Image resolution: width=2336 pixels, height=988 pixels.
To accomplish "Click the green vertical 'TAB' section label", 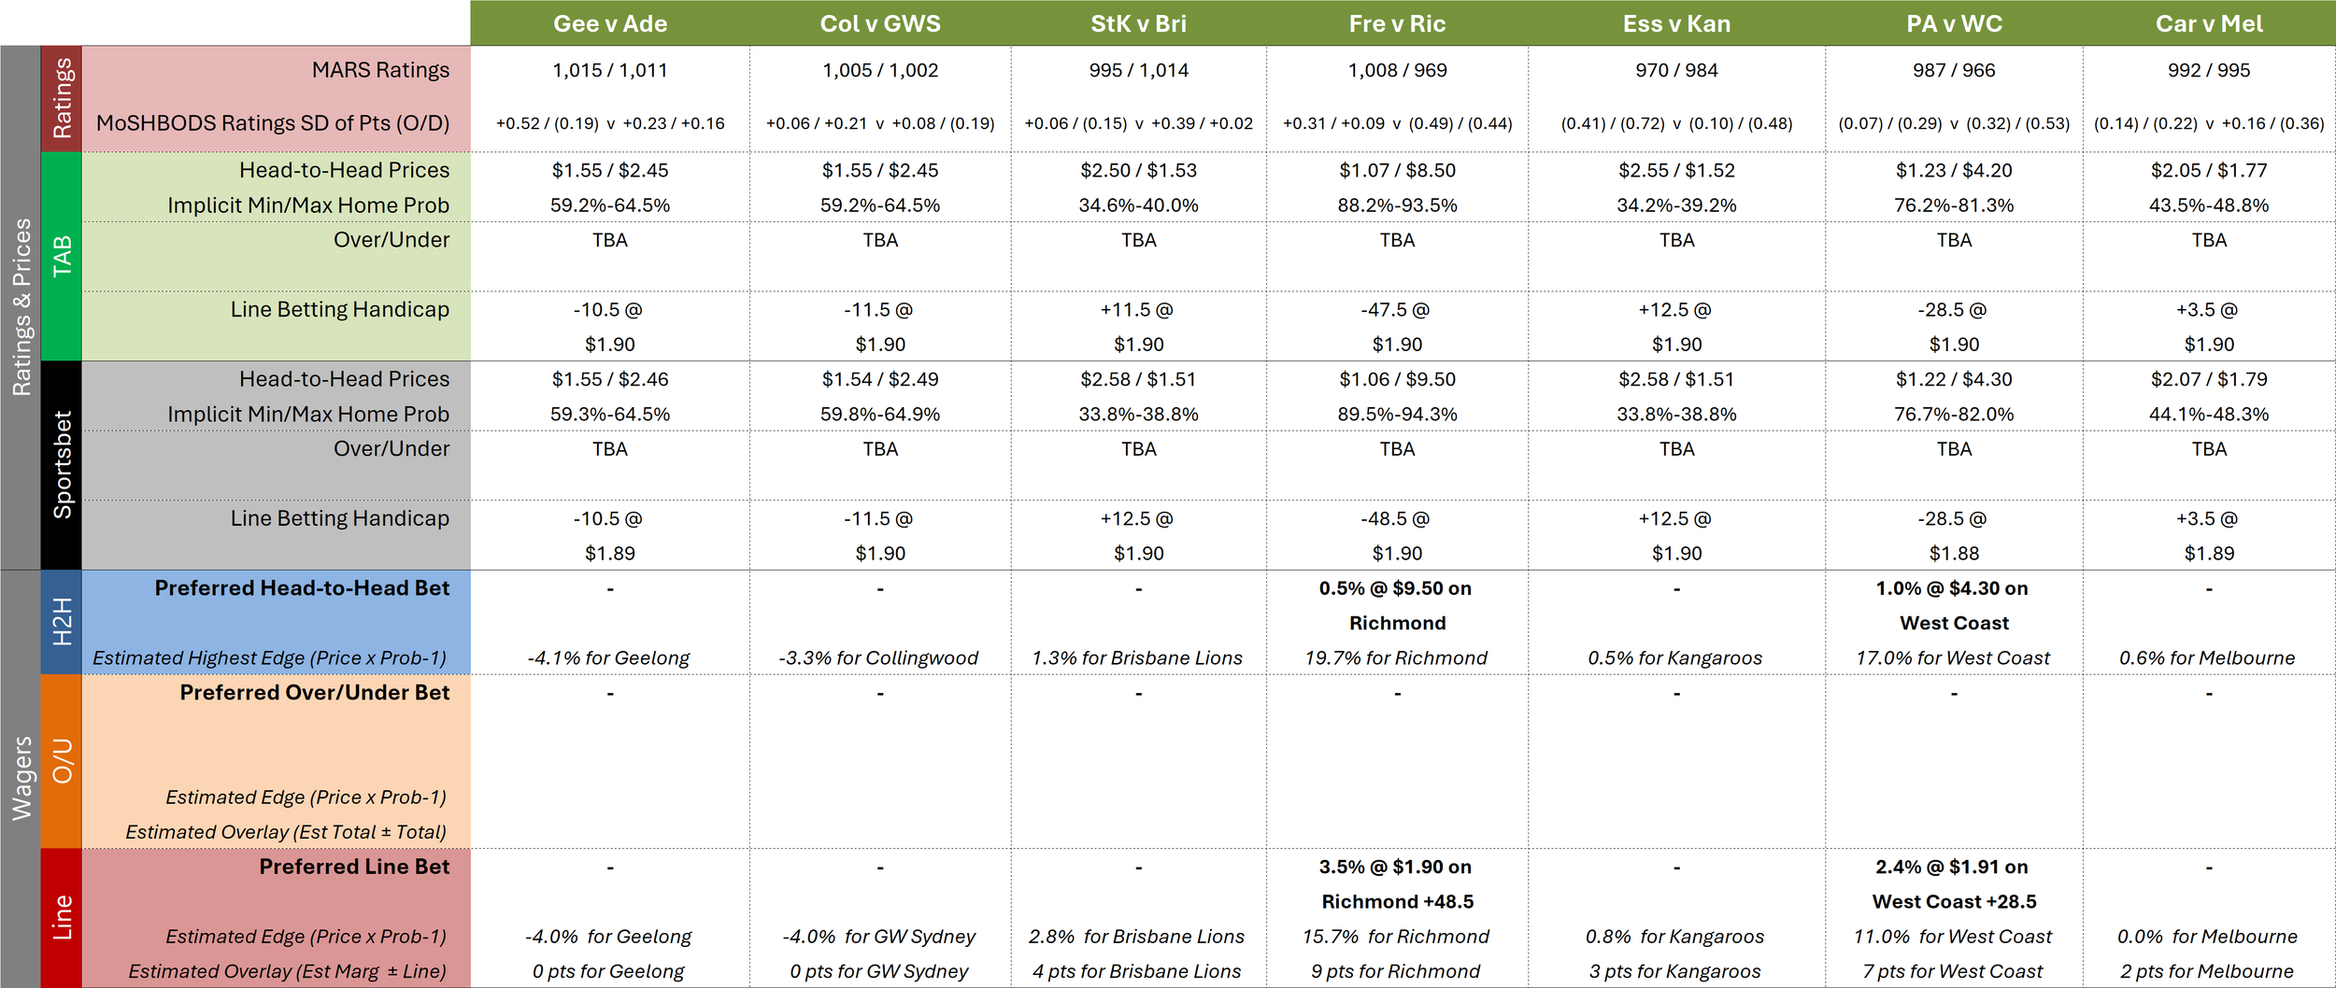I will point(62,256).
